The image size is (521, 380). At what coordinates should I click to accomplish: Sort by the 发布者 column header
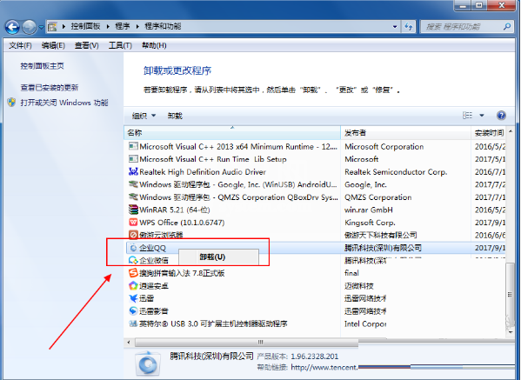[x=405, y=133]
